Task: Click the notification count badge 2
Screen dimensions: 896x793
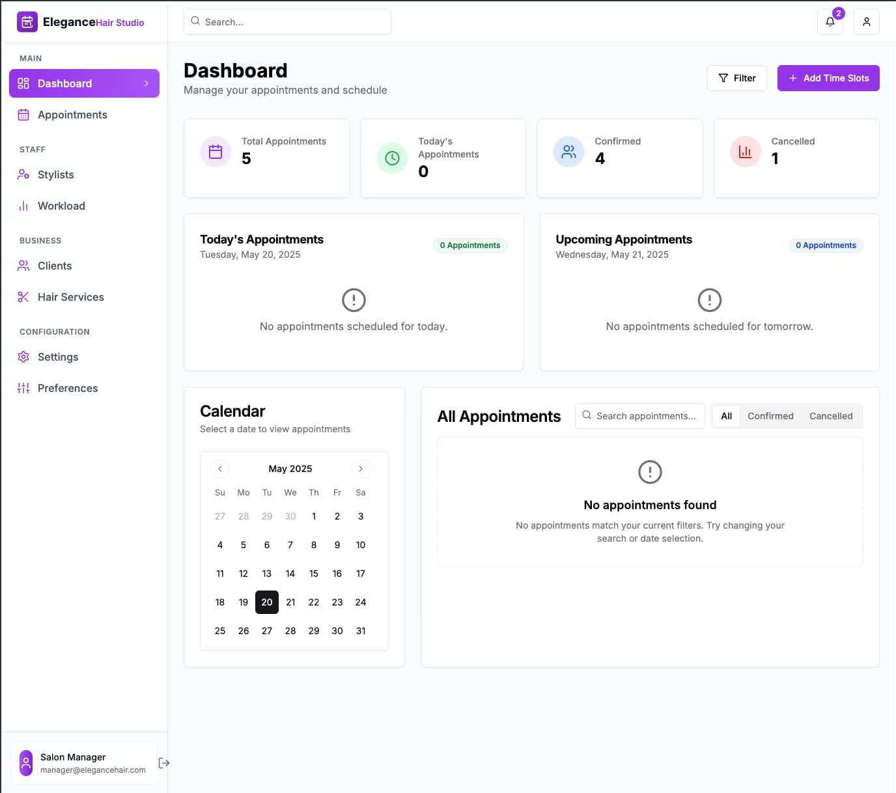Action: 838,13
